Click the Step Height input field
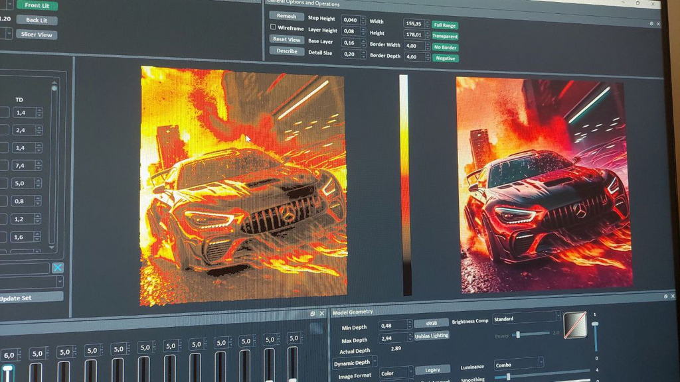Image resolution: width=680 pixels, height=382 pixels. coord(351,20)
